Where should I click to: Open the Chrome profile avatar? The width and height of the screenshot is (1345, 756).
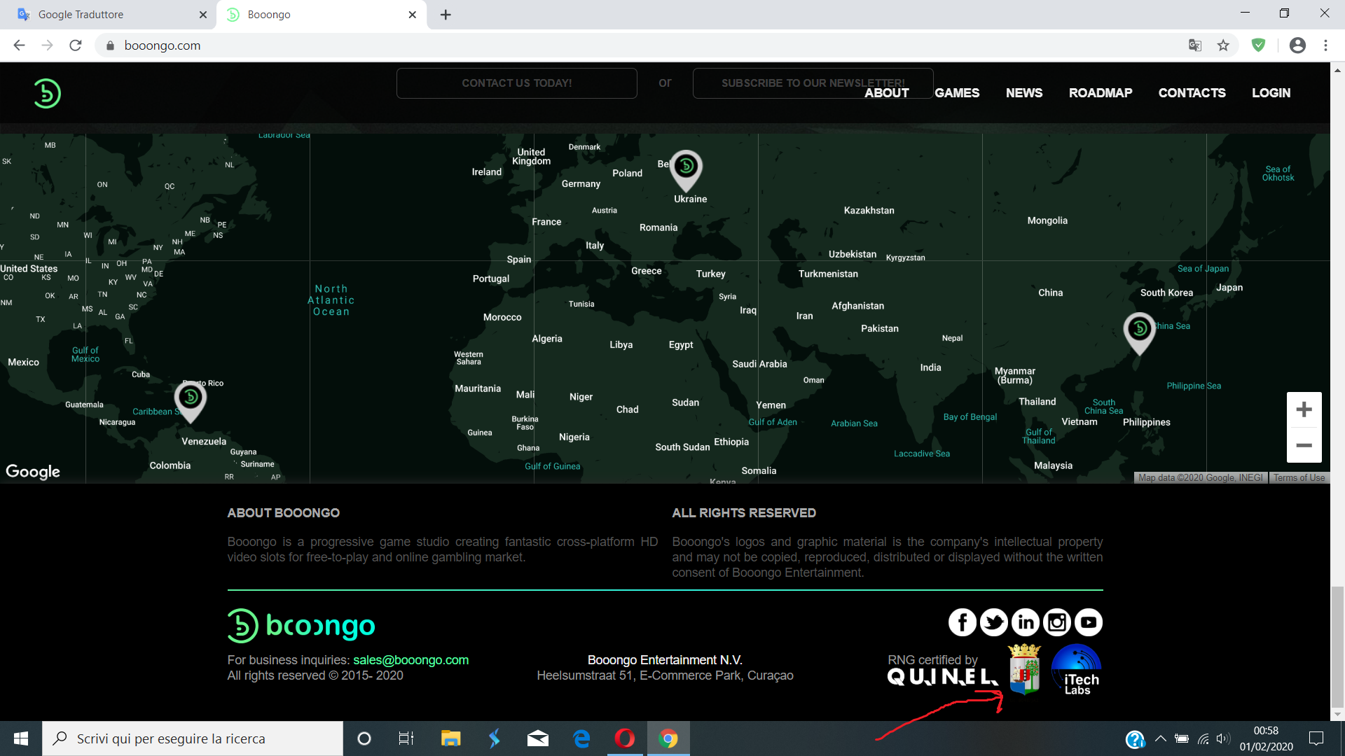pos(1297,45)
